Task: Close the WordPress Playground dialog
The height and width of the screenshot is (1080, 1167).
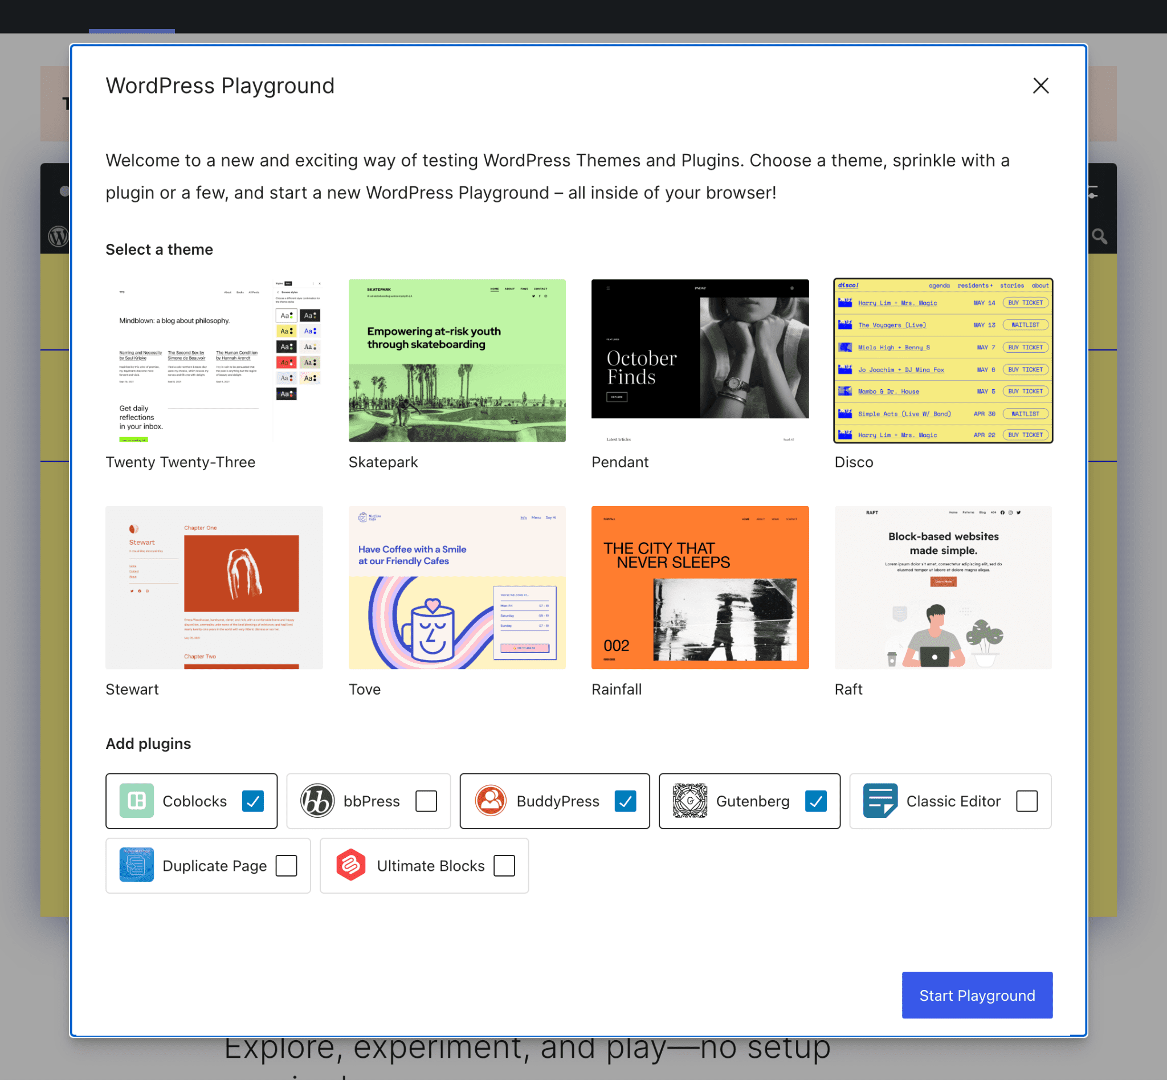Action: (x=1041, y=85)
